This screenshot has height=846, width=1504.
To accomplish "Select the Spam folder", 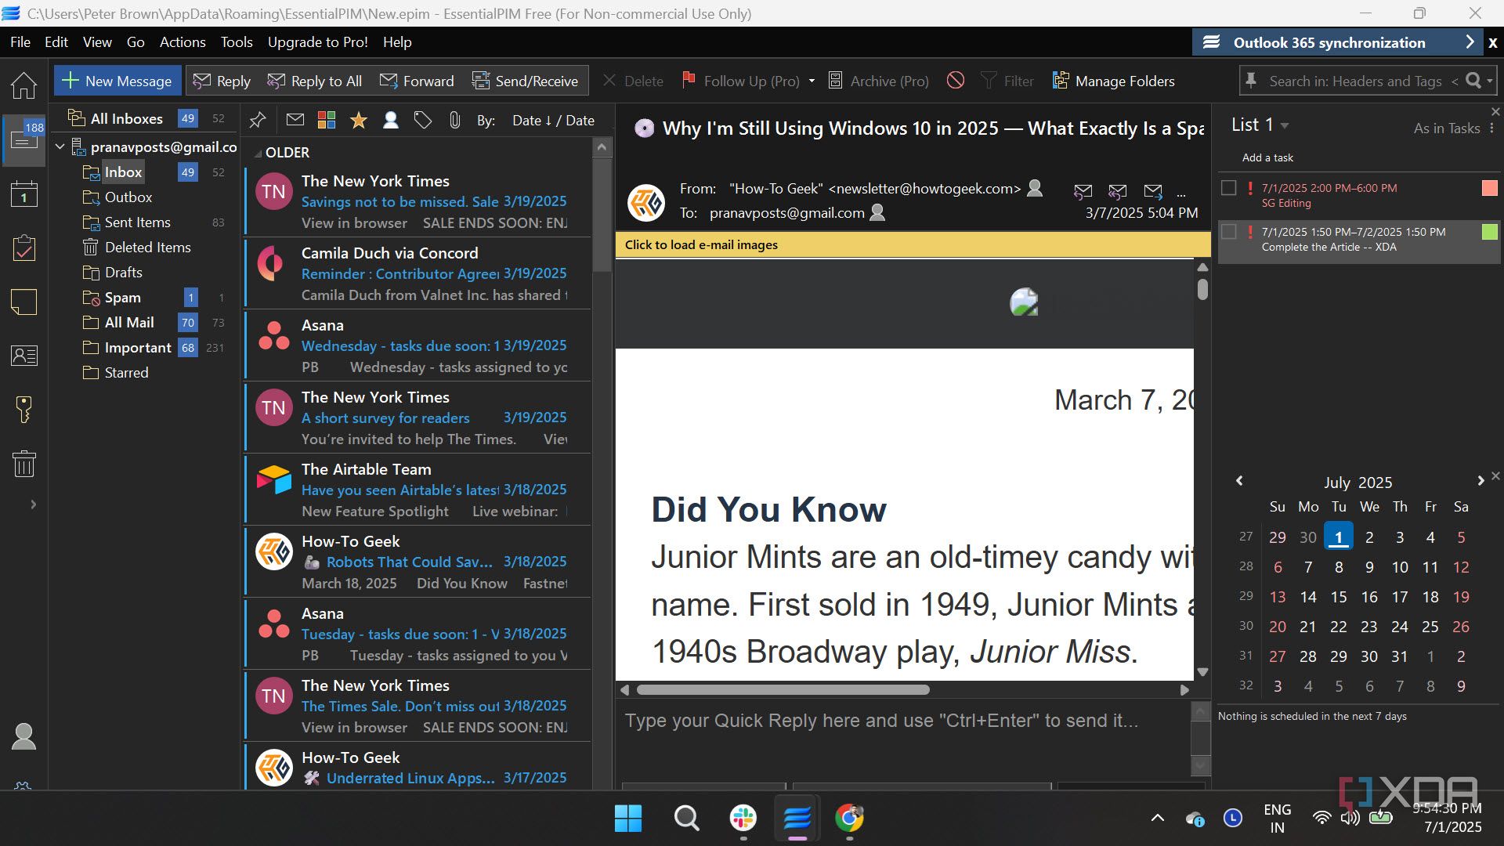I will point(123,298).
